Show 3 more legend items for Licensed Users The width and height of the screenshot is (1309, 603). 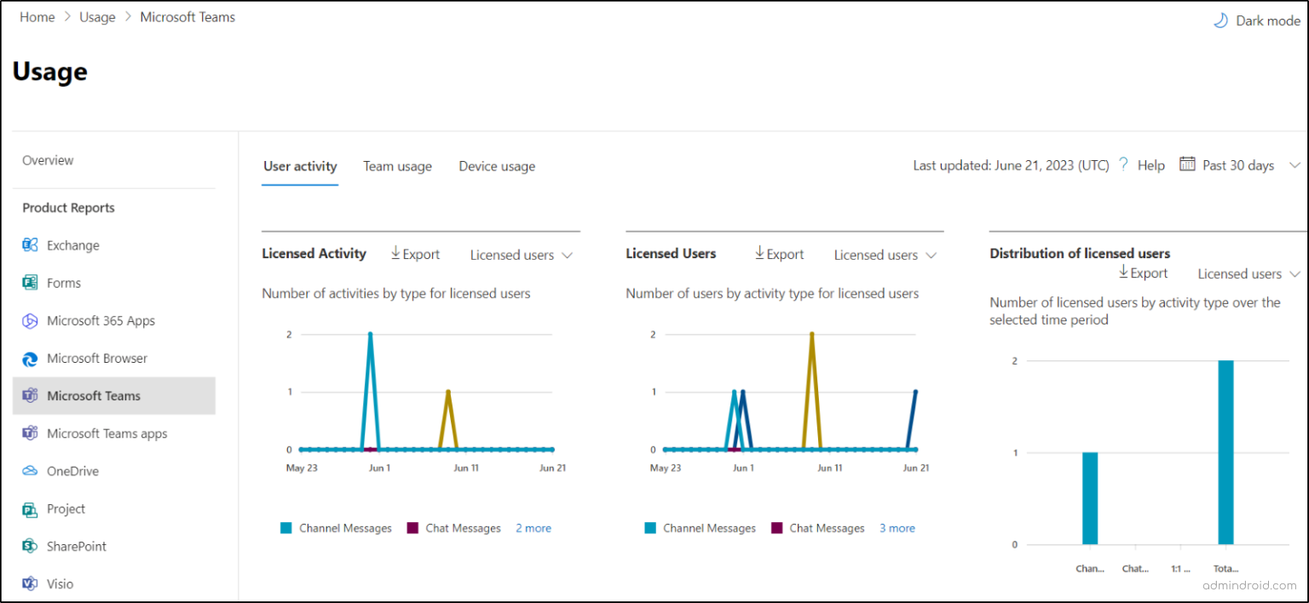[x=897, y=528]
